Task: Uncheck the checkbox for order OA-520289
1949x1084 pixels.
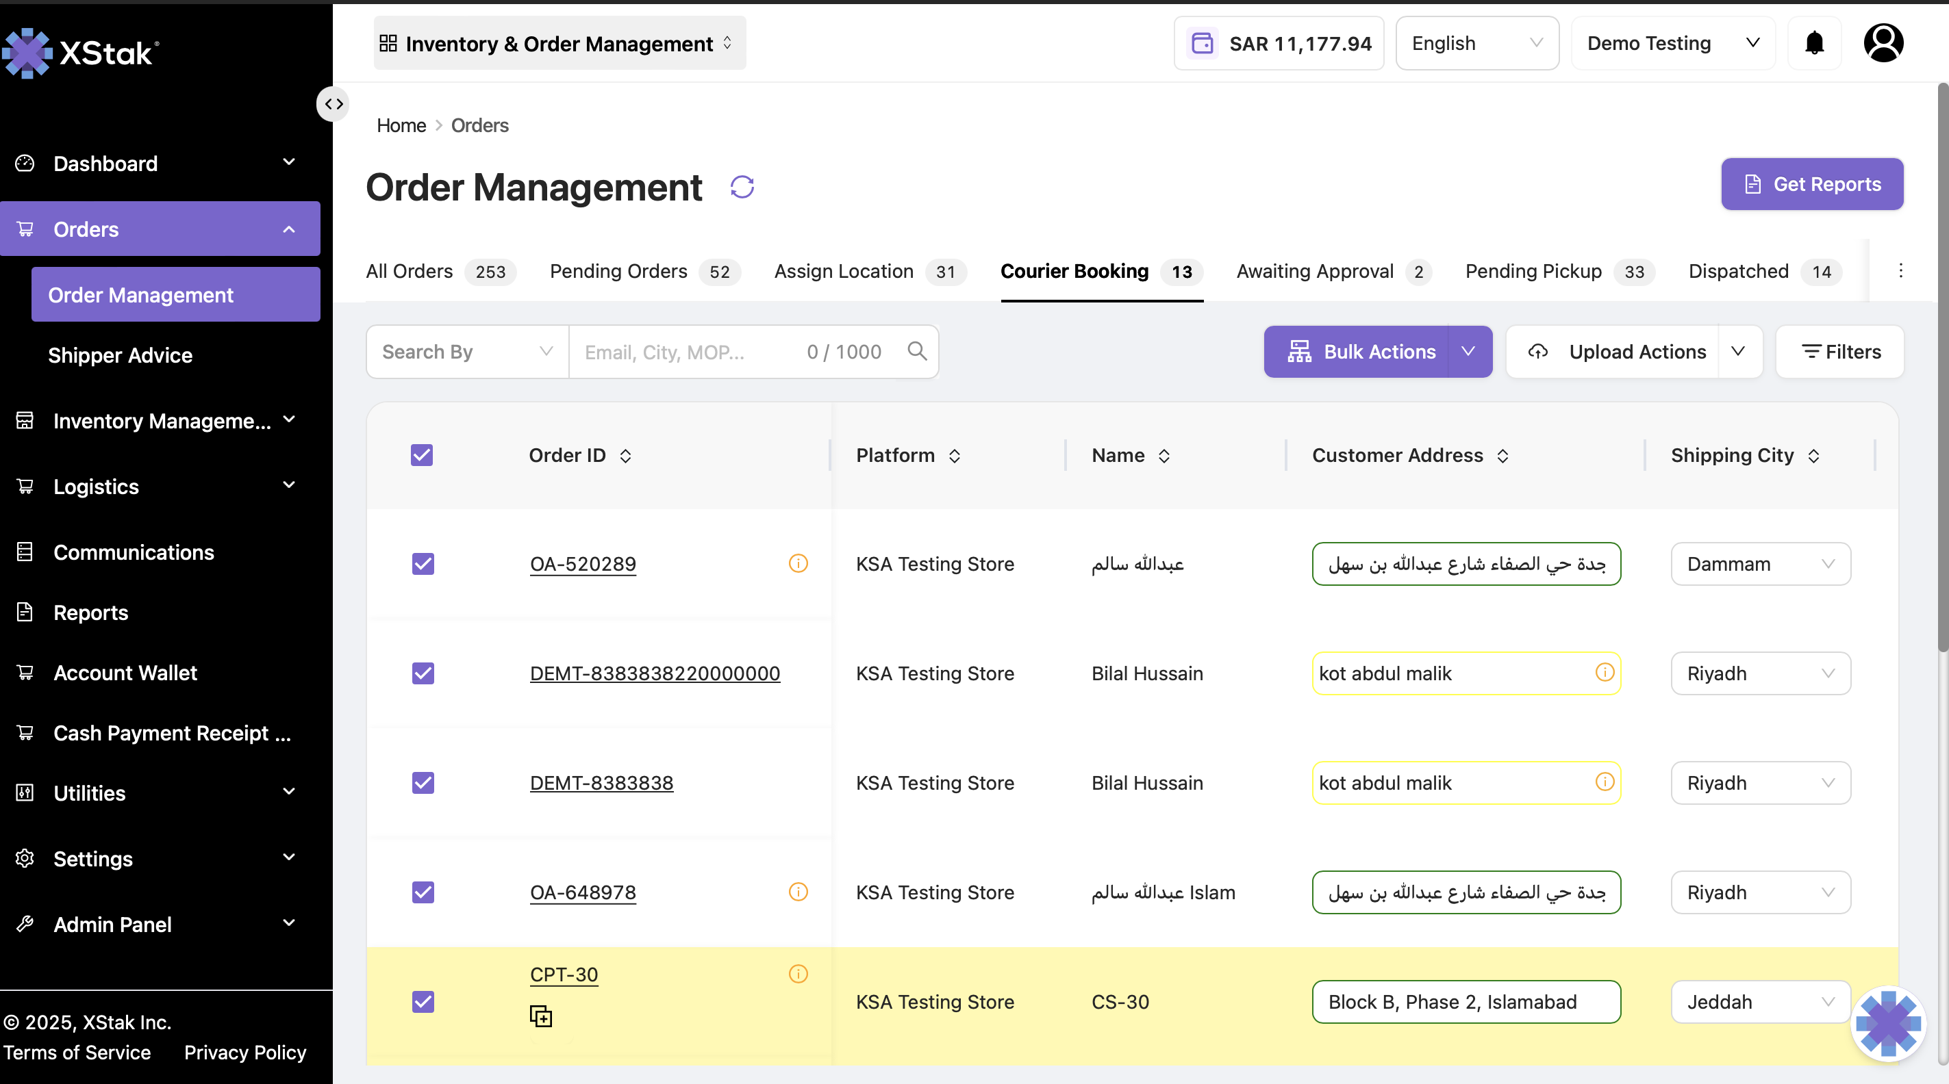Action: (x=423, y=564)
